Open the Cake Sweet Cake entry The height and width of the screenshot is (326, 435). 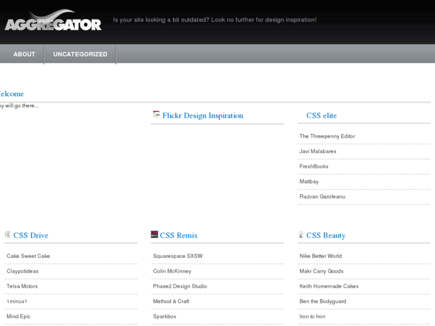28,256
